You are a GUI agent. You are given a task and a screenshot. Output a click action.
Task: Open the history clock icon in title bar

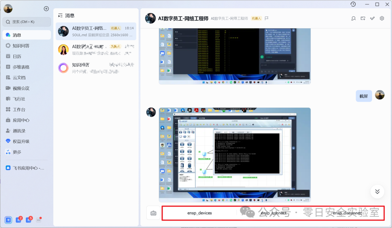353,4
